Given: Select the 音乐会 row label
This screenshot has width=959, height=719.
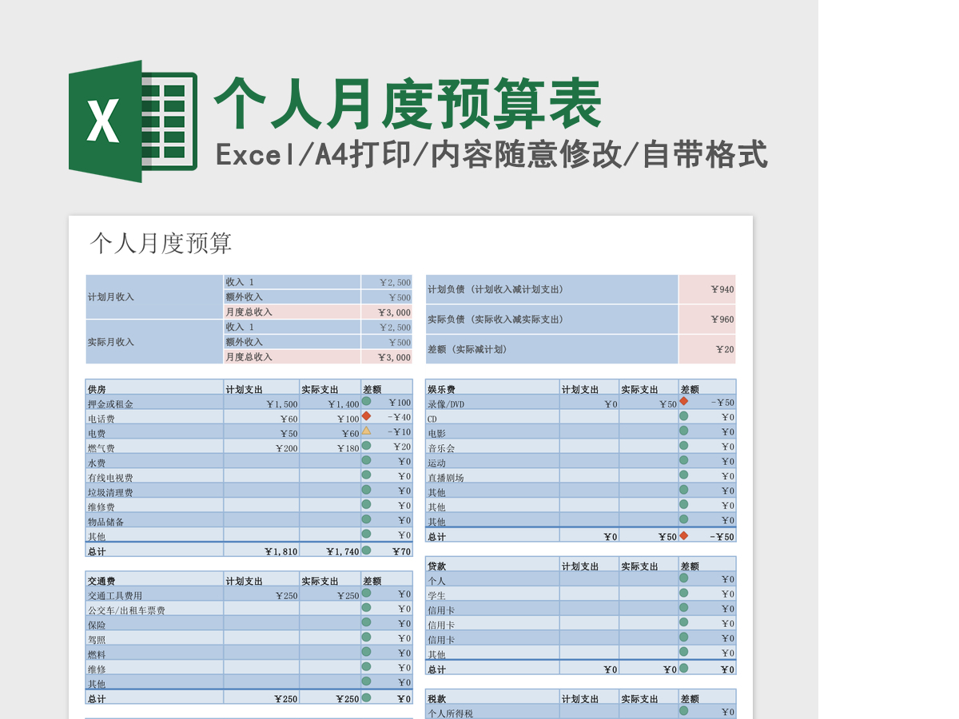Looking at the screenshot, I should tap(492, 447).
